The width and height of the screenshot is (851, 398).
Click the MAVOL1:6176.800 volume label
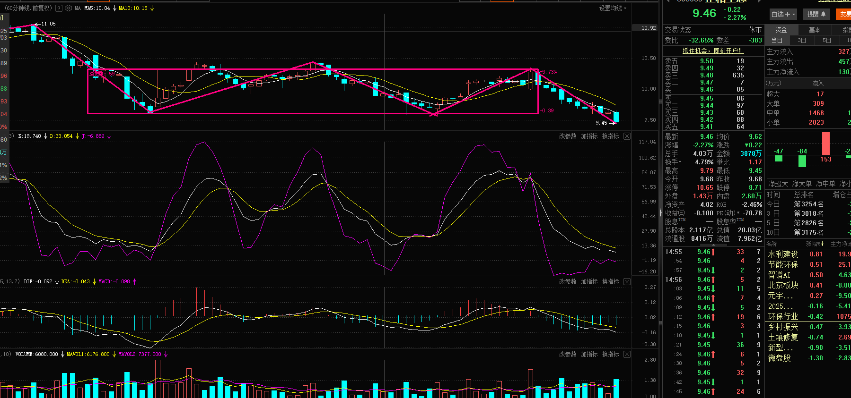click(88, 354)
